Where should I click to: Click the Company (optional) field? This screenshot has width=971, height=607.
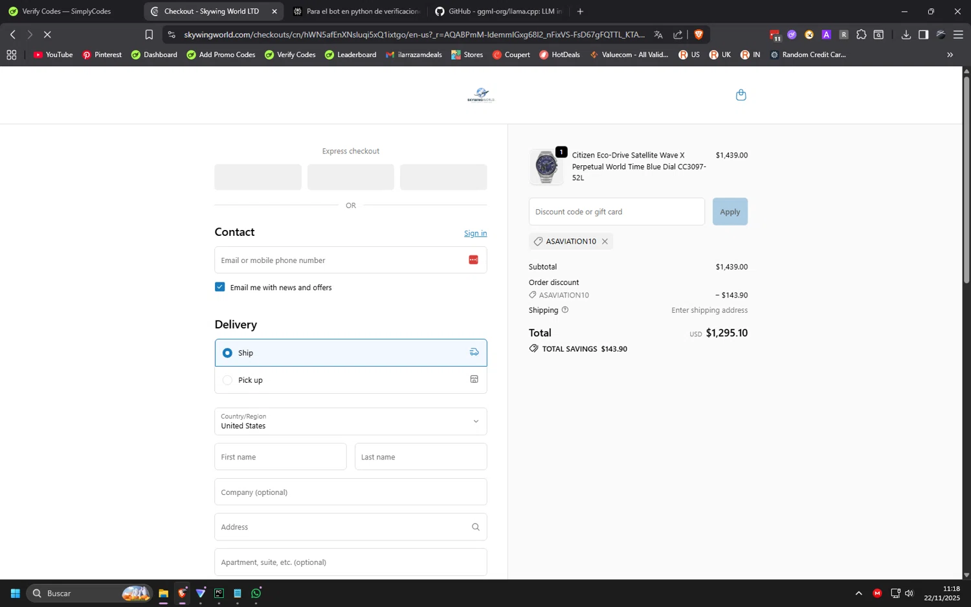point(351,492)
